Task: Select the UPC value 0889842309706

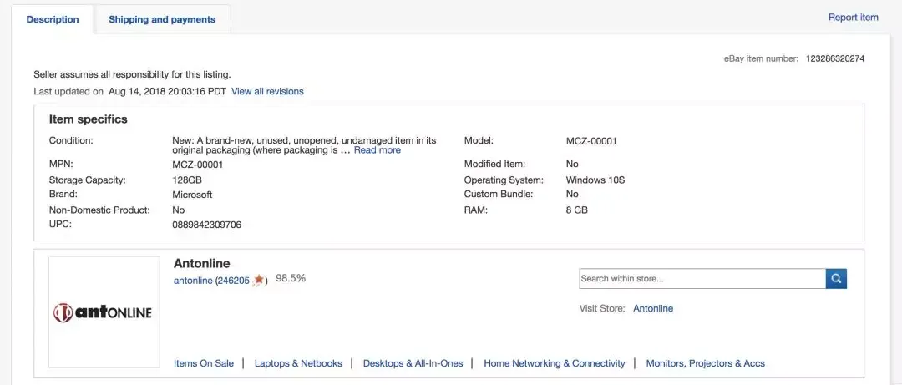Action: click(206, 225)
